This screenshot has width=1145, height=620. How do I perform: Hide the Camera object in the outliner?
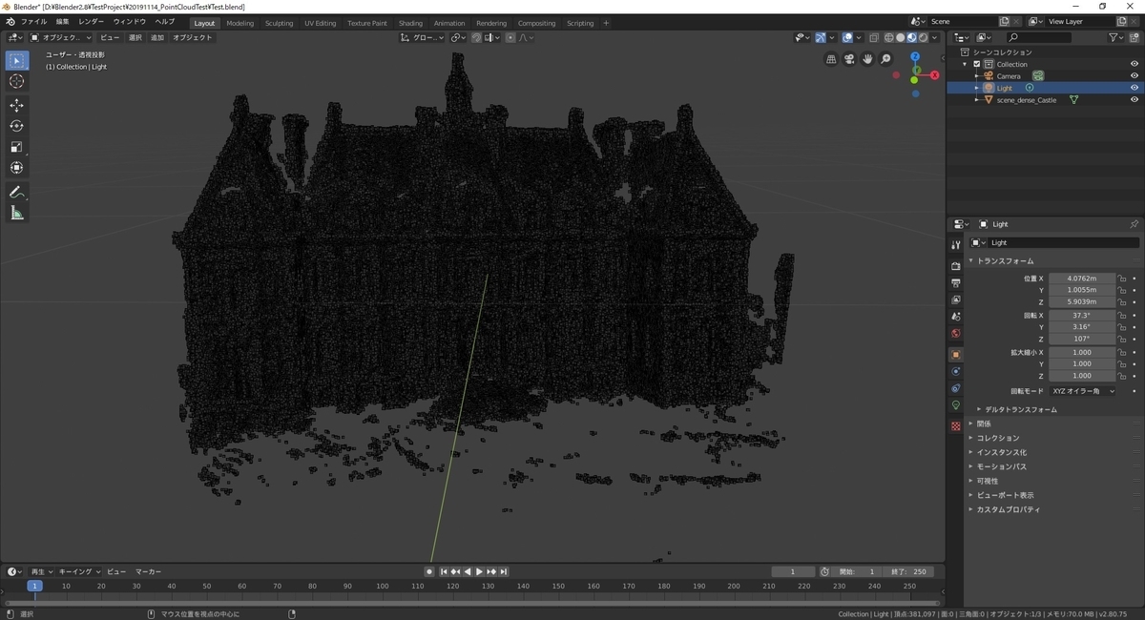[1135, 75]
